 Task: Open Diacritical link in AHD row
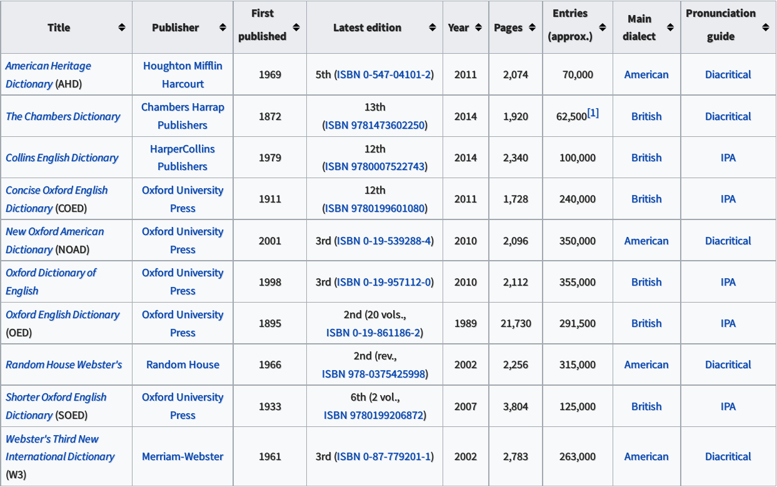pyautogui.click(x=728, y=74)
